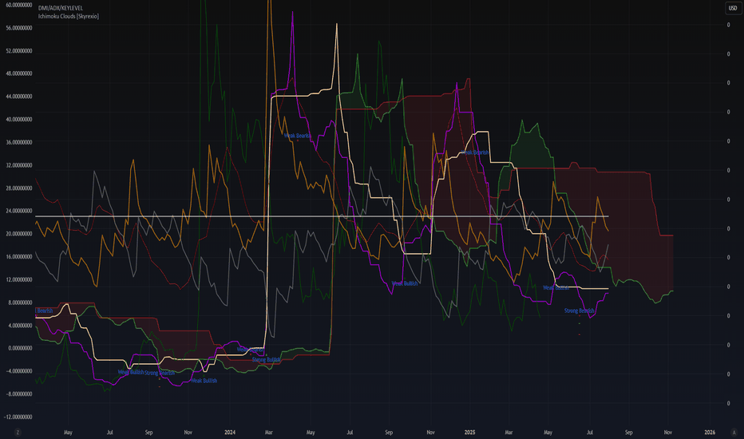Click the Bearish label by the left price axis

(45, 310)
